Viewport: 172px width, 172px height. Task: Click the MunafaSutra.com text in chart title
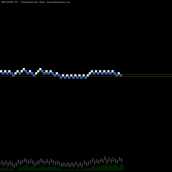tap(61, 2)
